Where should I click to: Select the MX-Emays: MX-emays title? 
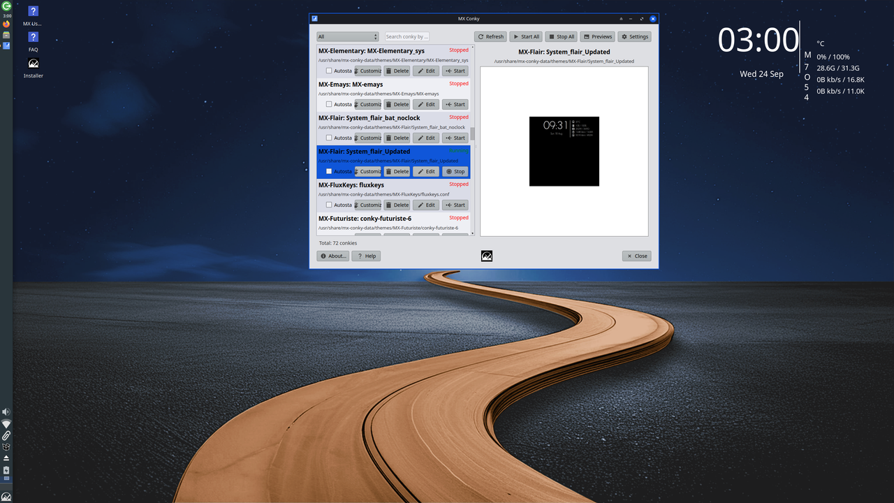click(351, 85)
